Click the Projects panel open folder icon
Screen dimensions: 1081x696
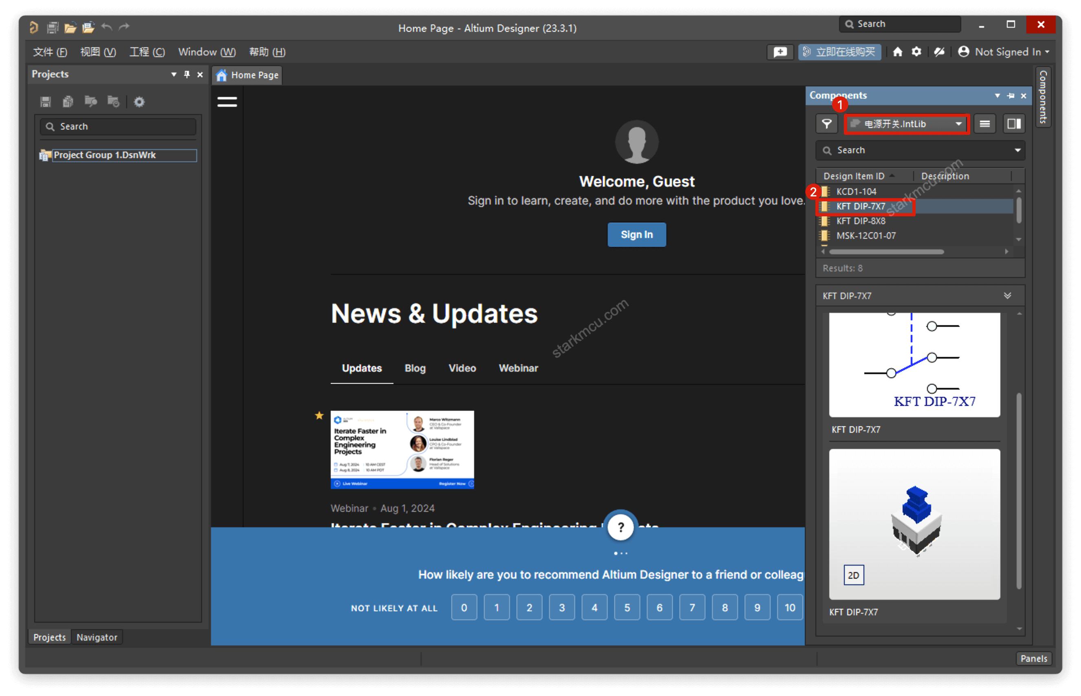click(90, 102)
